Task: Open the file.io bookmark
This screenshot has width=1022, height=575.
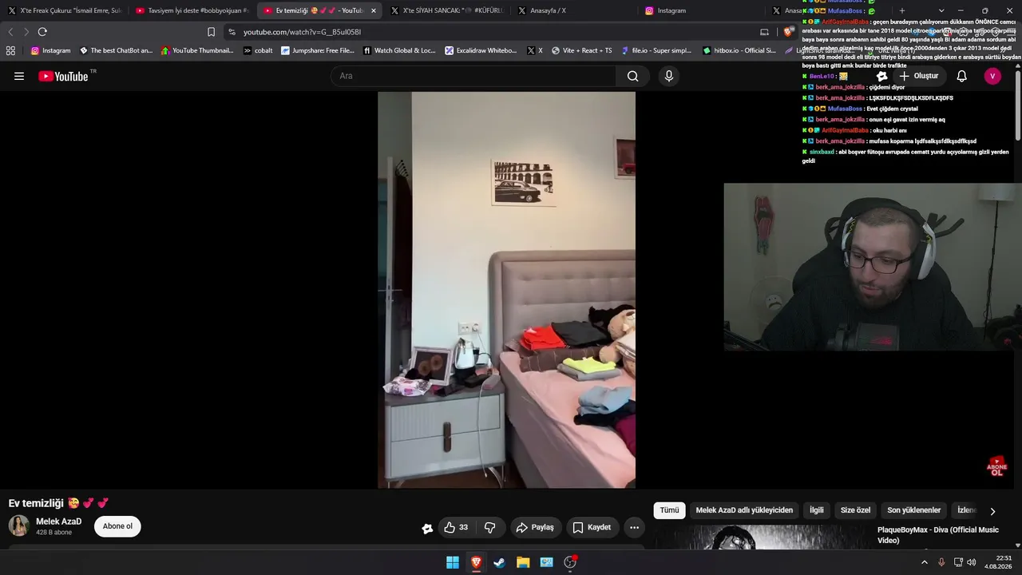Action: click(x=656, y=50)
